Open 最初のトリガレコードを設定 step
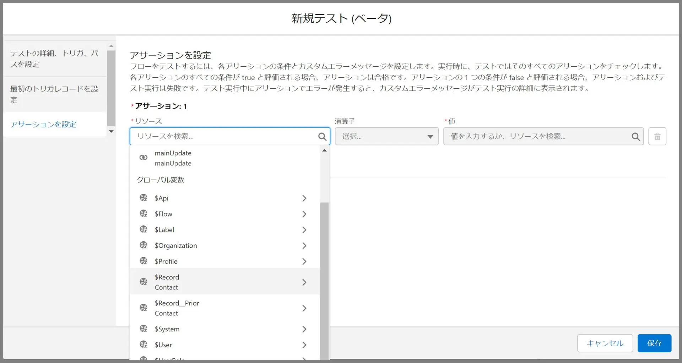Viewport: 682px width, 363px height. click(x=54, y=94)
